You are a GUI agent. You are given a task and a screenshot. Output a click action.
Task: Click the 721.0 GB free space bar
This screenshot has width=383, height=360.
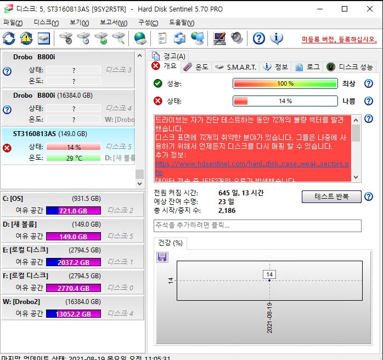[x=74, y=211]
